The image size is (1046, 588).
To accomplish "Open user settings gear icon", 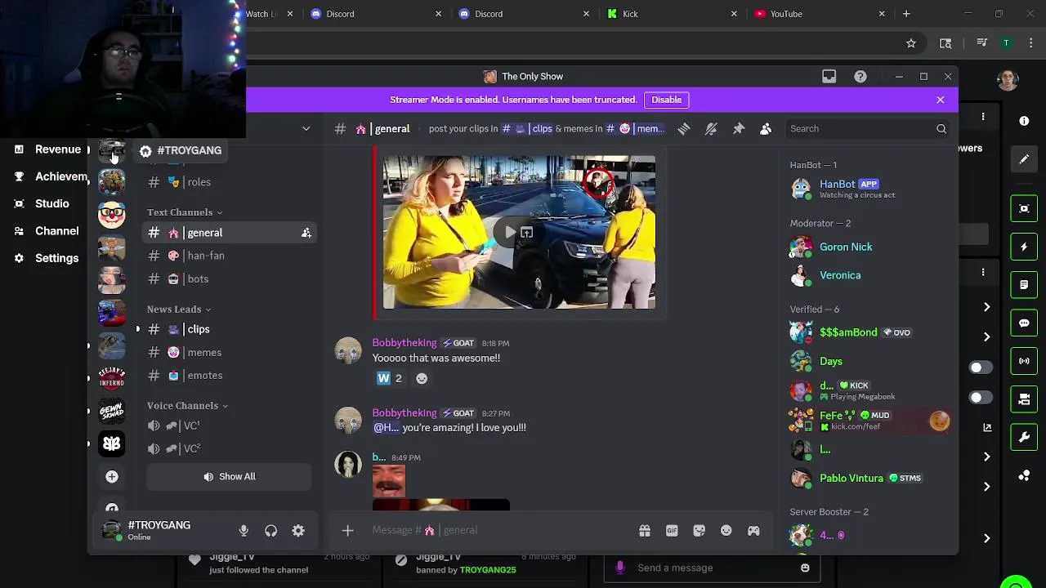I will (x=298, y=531).
